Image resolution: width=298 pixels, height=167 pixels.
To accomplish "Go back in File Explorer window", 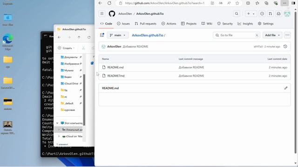I will pyautogui.click(x=59, y=37).
